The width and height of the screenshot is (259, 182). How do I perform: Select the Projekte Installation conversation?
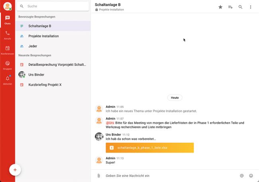(53, 36)
